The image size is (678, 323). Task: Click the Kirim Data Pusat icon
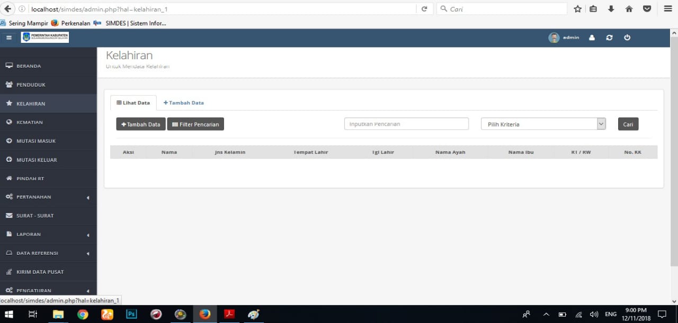pos(9,272)
